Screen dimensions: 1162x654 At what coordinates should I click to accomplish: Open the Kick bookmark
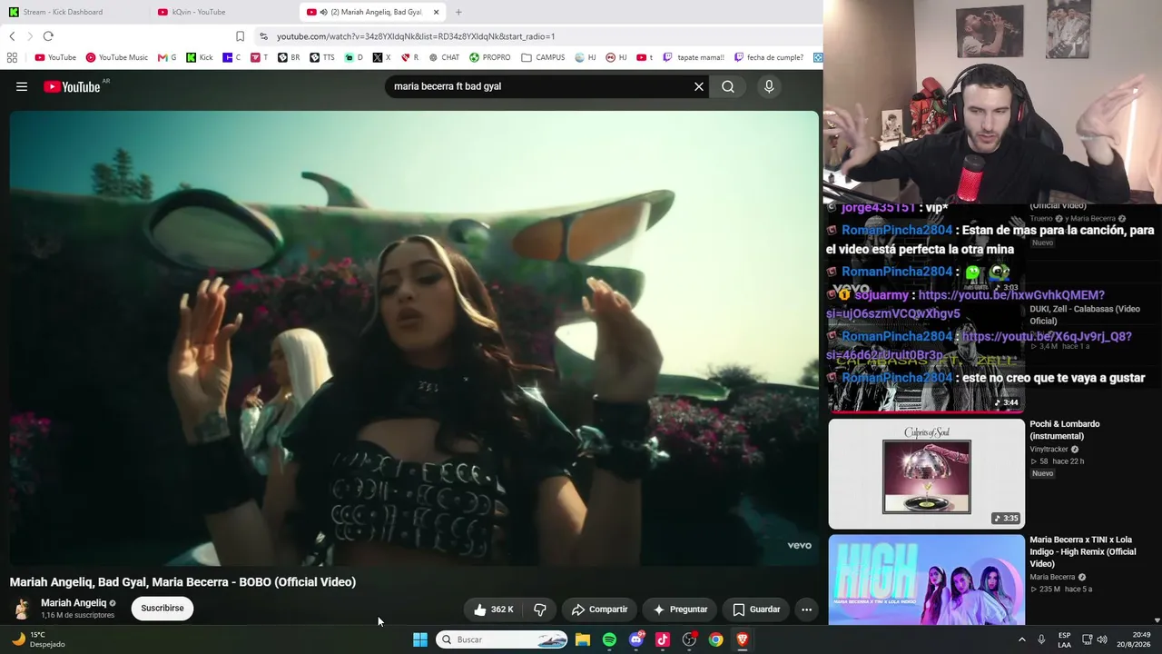click(x=200, y=57)
